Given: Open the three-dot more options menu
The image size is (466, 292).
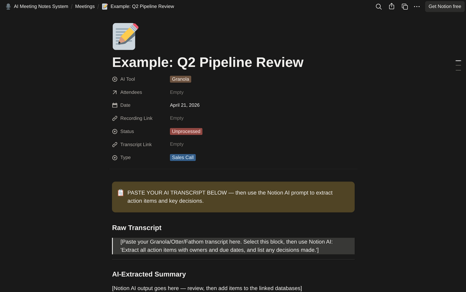Looking at the screenshot, I should [x=417, y=6].
